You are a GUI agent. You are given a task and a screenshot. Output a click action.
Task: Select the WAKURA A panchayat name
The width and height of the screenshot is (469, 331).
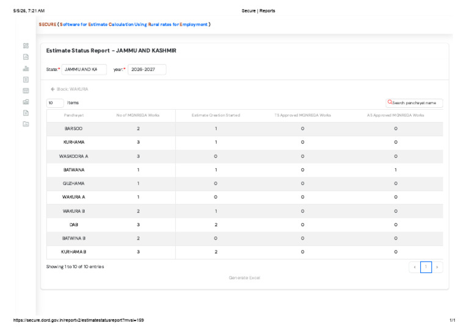(x=73, y=197)
